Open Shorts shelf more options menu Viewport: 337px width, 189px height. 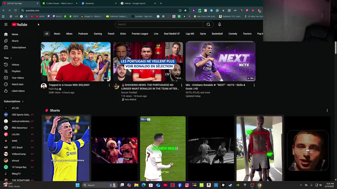click(x=327, y=111)
